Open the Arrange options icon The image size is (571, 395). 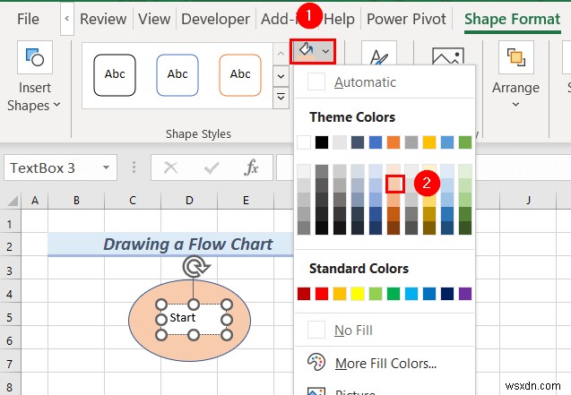tap(516, 57)
